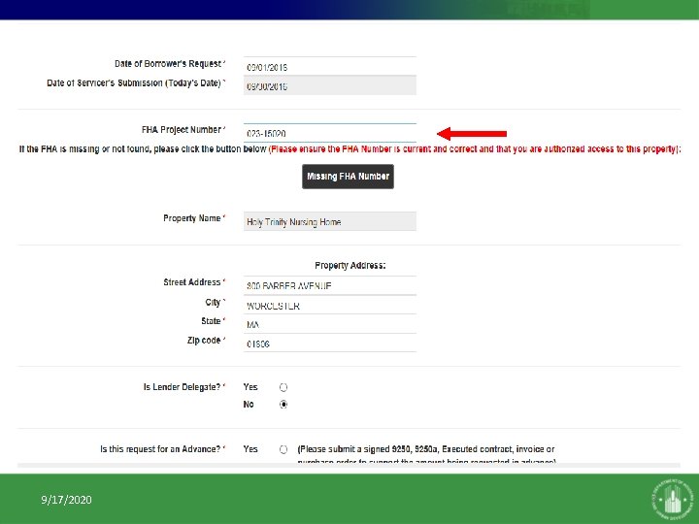The height and width of the screenshot is (524, 699).
Task: Click the signed 9250 submission note text
Action: point(426,454)
